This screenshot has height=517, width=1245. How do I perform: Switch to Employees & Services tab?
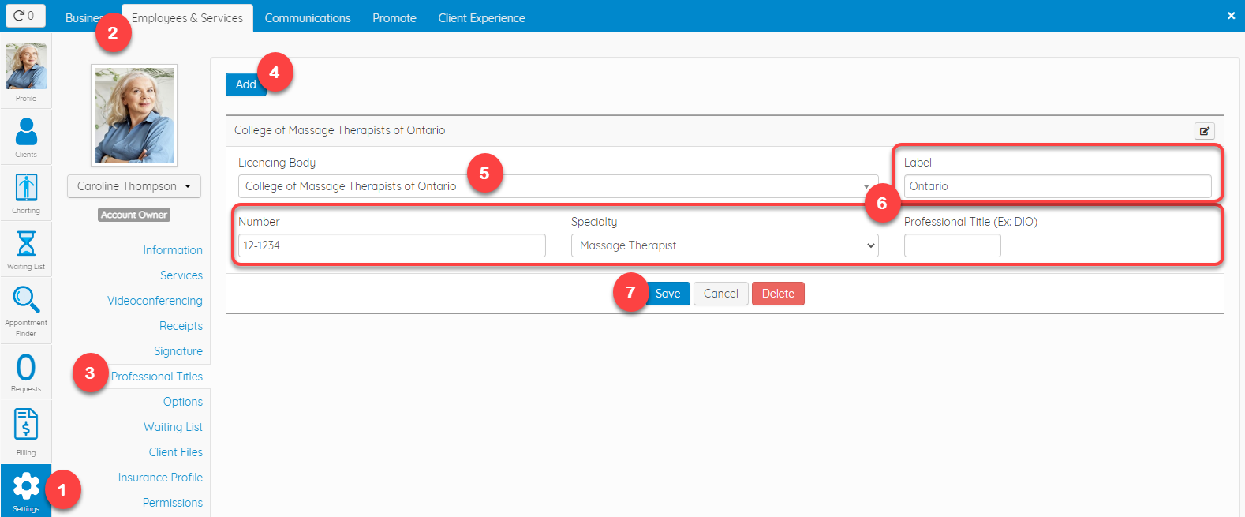tap(187, 17)
